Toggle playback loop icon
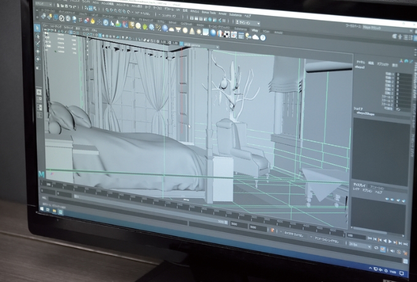417x282 pixels. point(376,248)
